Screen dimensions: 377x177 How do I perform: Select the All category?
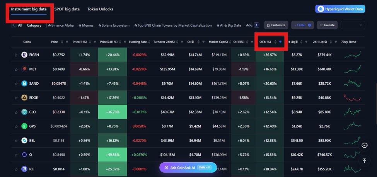tap(20, 25)
